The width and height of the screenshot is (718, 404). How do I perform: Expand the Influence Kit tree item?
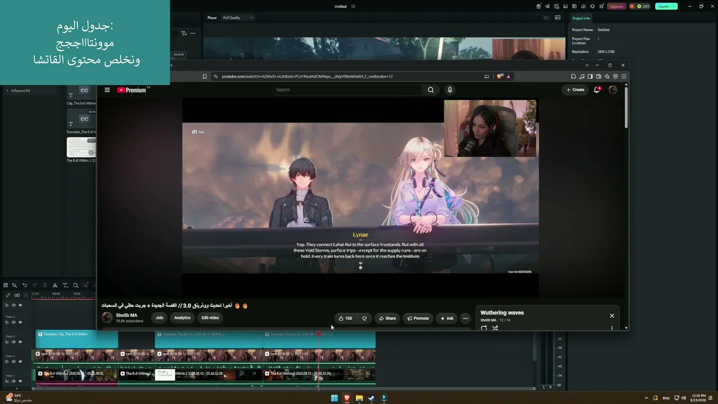[x=7, y=90]
